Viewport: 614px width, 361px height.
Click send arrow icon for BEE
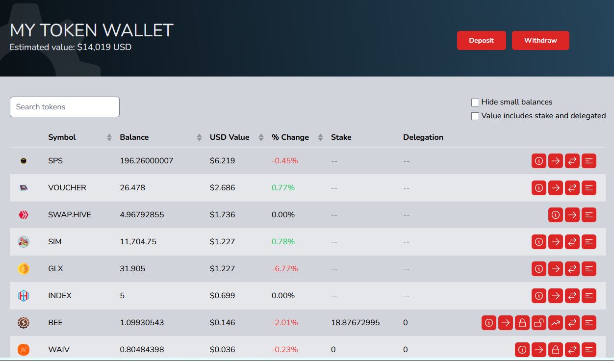click(506, 323)
